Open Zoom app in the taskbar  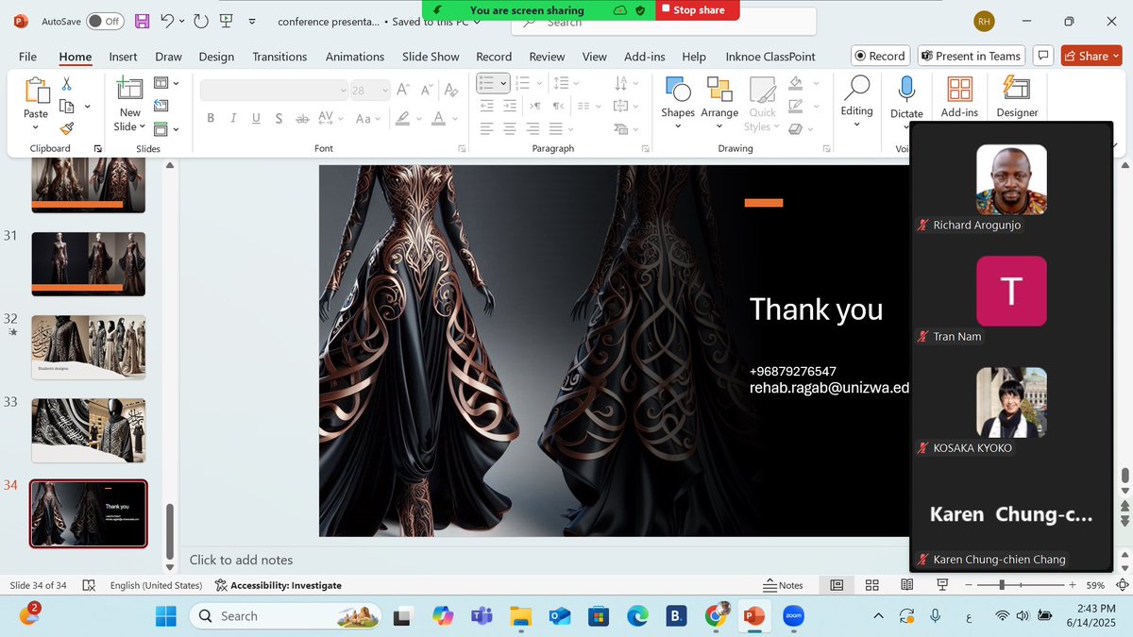[x=793, y=615]
